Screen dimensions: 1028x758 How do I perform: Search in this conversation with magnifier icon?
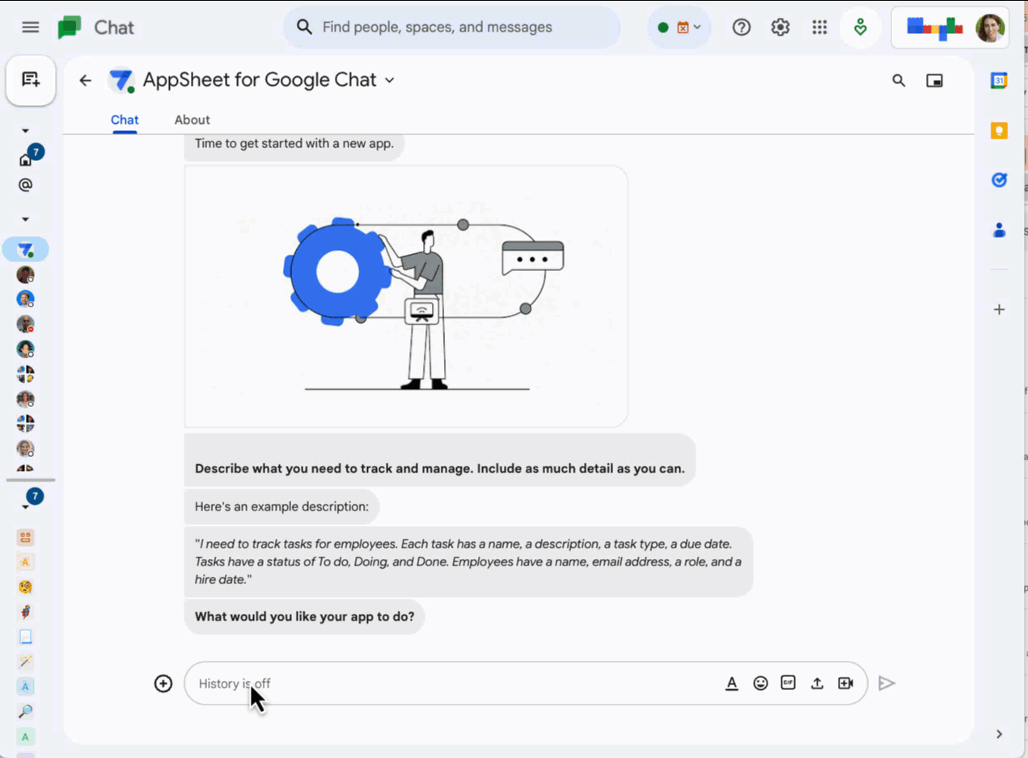point(899,80)
